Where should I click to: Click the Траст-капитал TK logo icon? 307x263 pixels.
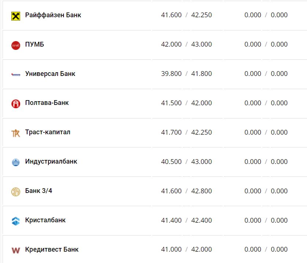tap(15, 133)
